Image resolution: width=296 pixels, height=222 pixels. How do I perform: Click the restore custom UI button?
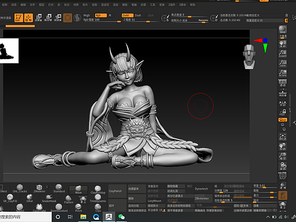pos(265,20)
